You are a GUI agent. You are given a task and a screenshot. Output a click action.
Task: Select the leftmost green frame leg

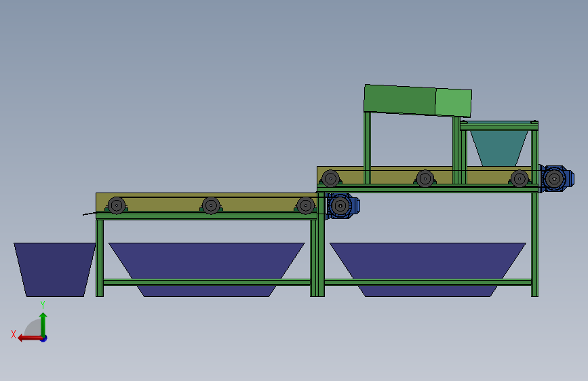pyautogui.click(x=100, y=258)
